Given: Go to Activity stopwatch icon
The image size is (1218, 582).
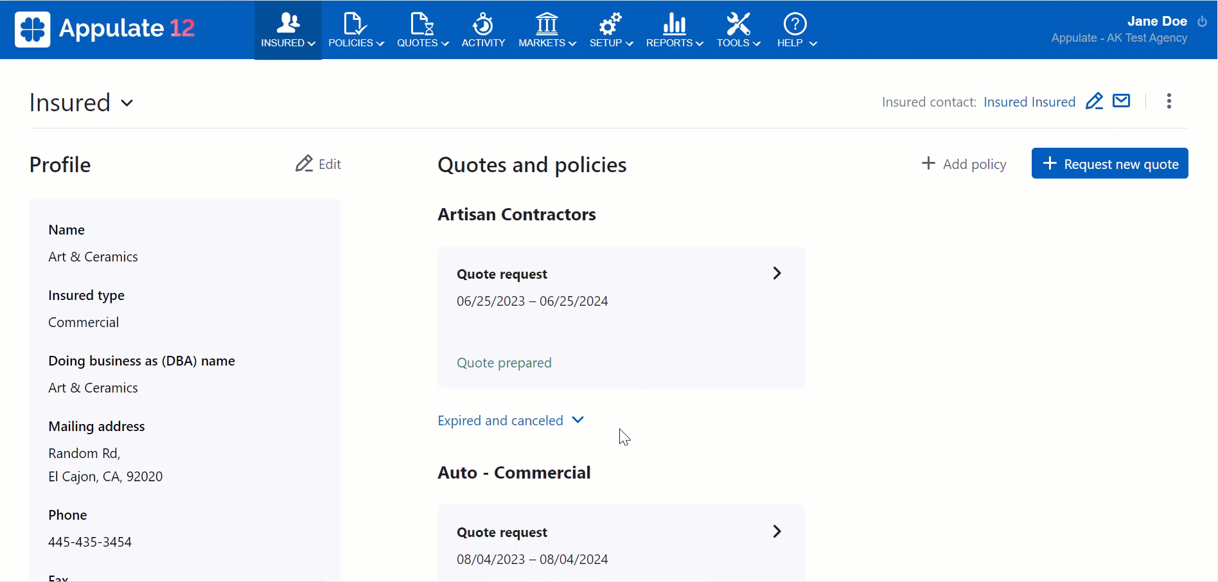Looking at the screenshot, I should [x=483, y=23].
